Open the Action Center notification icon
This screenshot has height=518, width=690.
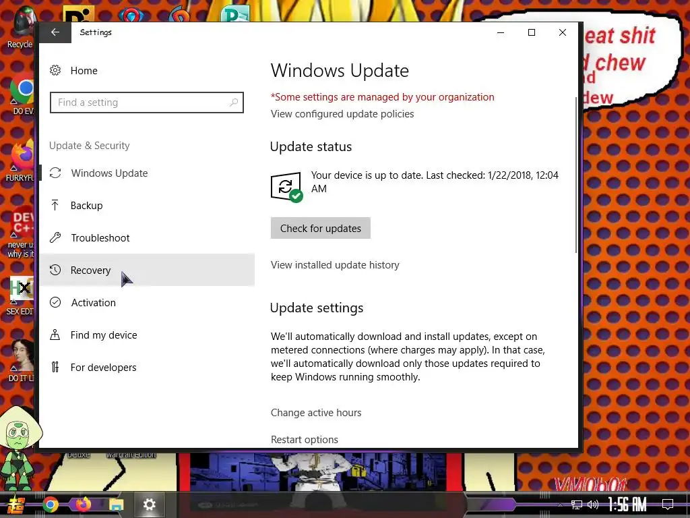668,505
